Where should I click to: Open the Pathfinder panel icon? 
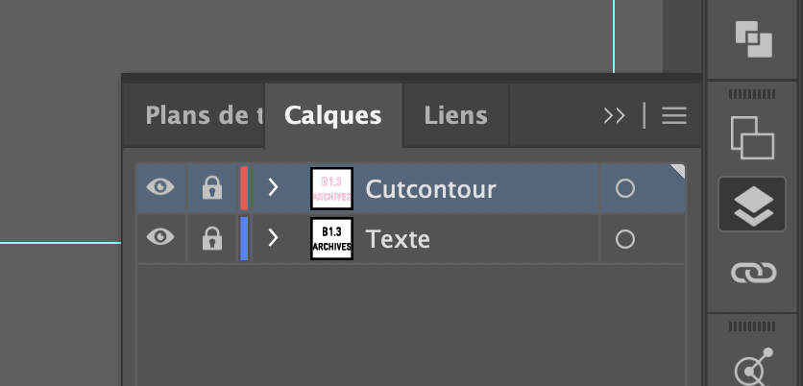754,37
